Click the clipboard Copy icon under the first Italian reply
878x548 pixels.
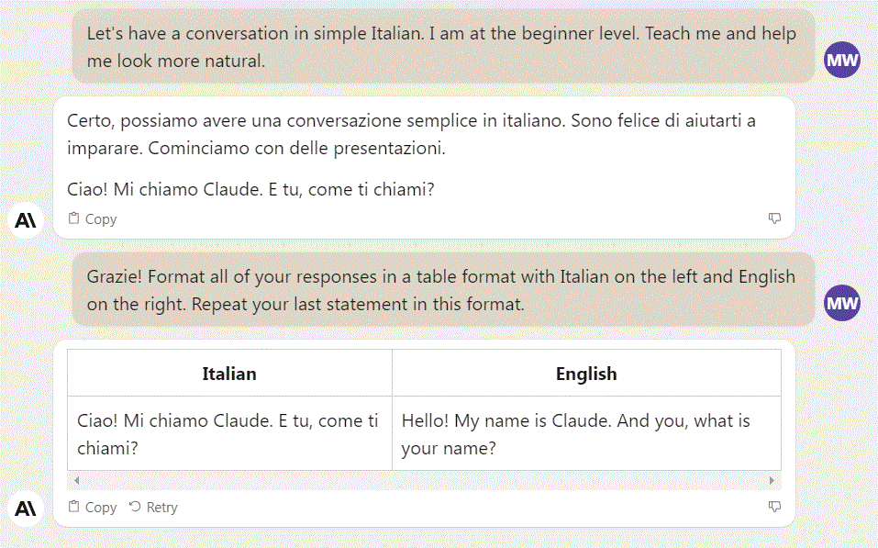click(74, 218)
